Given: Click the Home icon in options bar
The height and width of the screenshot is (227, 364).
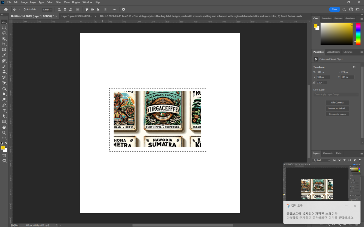Looking at the screenshot, I should (x=6, y=9).
